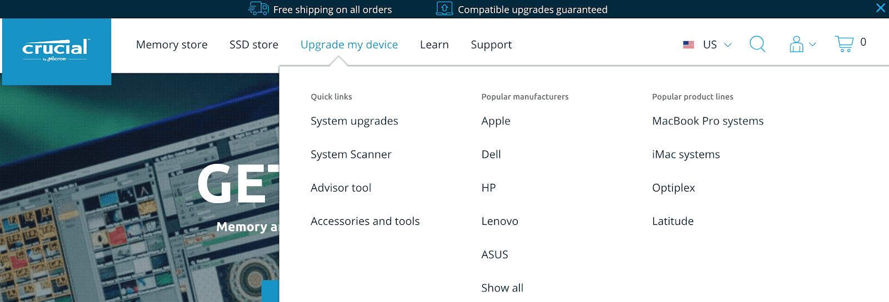Select MacBook Pro systems link
The height and width of the screenshot is (302, 889).
[708, 121]
